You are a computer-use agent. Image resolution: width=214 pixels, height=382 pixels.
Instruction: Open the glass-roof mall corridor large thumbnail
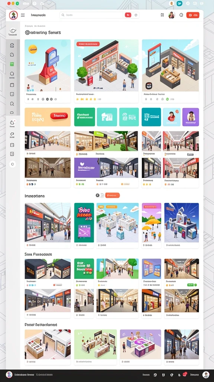48,222
